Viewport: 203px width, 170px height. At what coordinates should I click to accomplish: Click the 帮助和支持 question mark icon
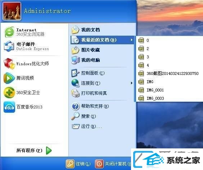coord(75,106)
